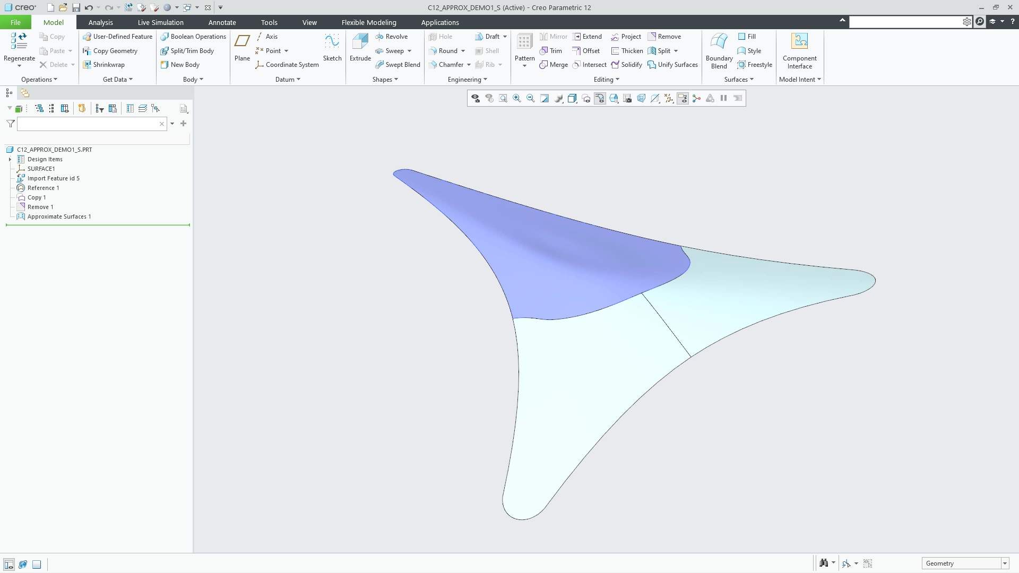Expand the Operations group dropdown
Image resolution: width=1019 pixels, height=573 pixels.
point(39,80)
